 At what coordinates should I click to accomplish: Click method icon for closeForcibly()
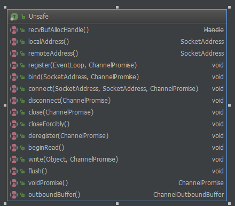pos(14,124)
